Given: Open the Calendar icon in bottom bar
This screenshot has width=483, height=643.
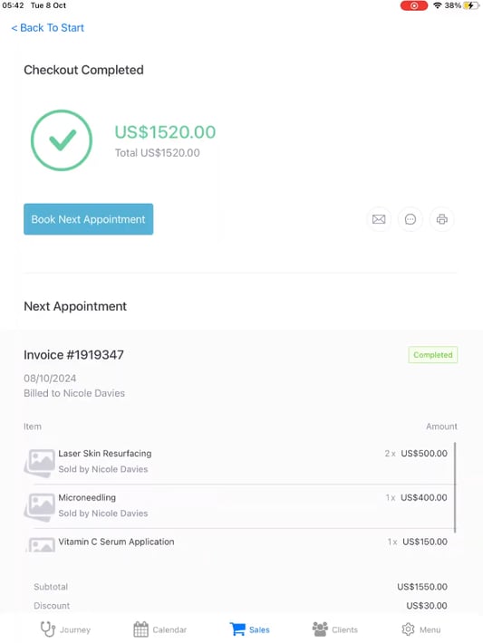Looking at the screenshot, I should (x=140, y=629).
